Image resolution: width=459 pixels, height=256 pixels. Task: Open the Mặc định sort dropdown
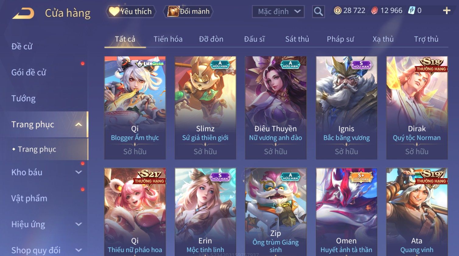click(x=278, y=12)
